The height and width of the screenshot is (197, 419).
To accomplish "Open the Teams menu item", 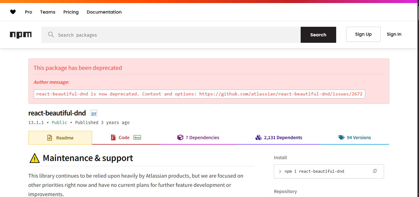I will pos(48,12).
